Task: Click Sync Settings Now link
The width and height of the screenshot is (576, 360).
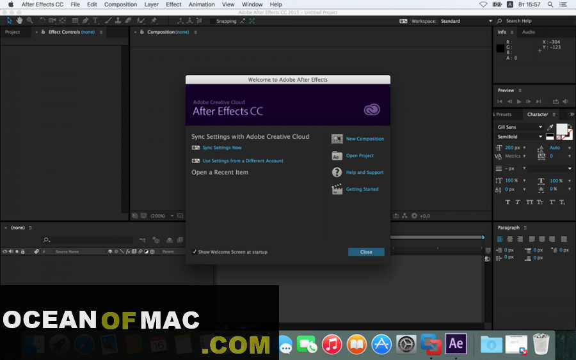Action: (x=222, y=148)
